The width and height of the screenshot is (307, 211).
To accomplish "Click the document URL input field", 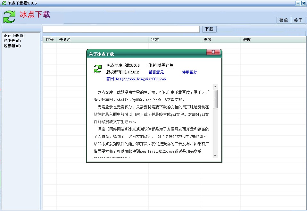I will coord(121,29).
